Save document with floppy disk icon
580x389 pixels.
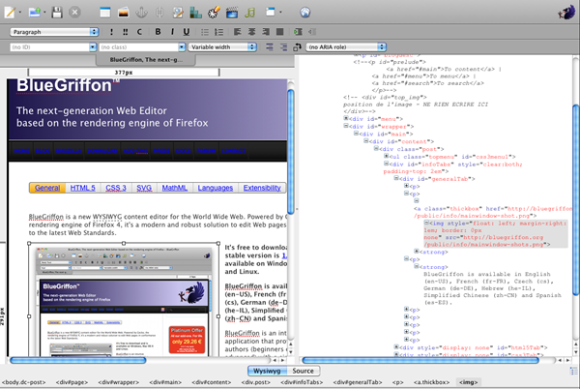57,13
